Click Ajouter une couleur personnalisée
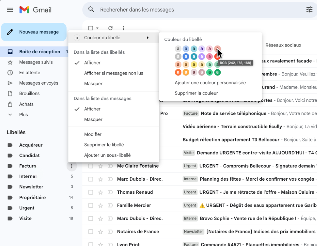Screen dimensions: 317x246 point(210,83)
